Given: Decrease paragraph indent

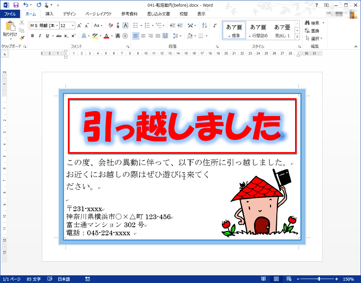Looking at the screenshot, I should 172,26.
